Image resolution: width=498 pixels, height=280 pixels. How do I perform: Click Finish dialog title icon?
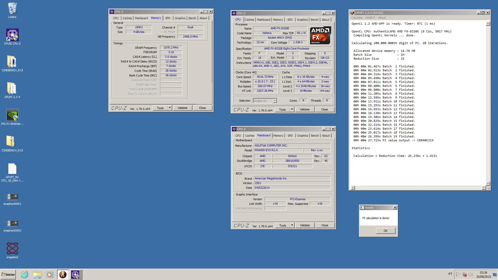click(x=362, y=207)
